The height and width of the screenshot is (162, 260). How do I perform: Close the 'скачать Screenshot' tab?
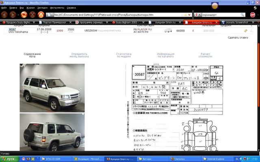point(253,22)
